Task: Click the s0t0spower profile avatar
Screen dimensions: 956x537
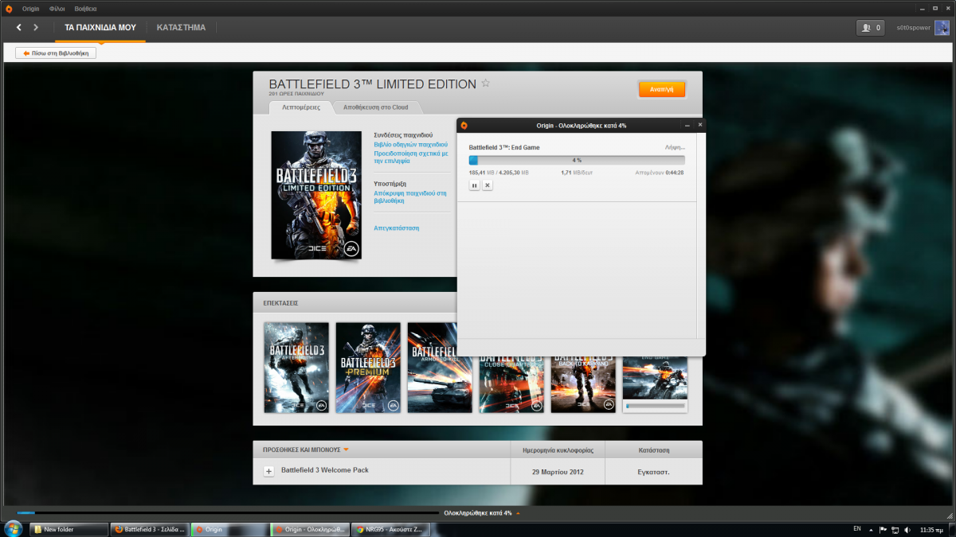Action: tap(942, 28)
